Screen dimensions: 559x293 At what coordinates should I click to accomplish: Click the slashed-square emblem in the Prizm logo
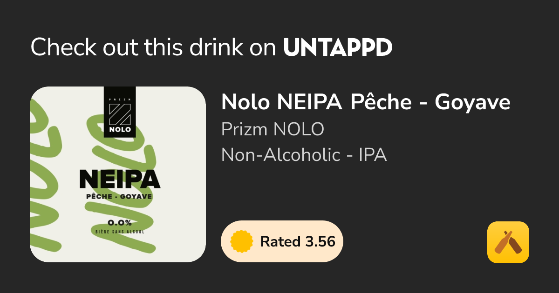tap(120, 113)
